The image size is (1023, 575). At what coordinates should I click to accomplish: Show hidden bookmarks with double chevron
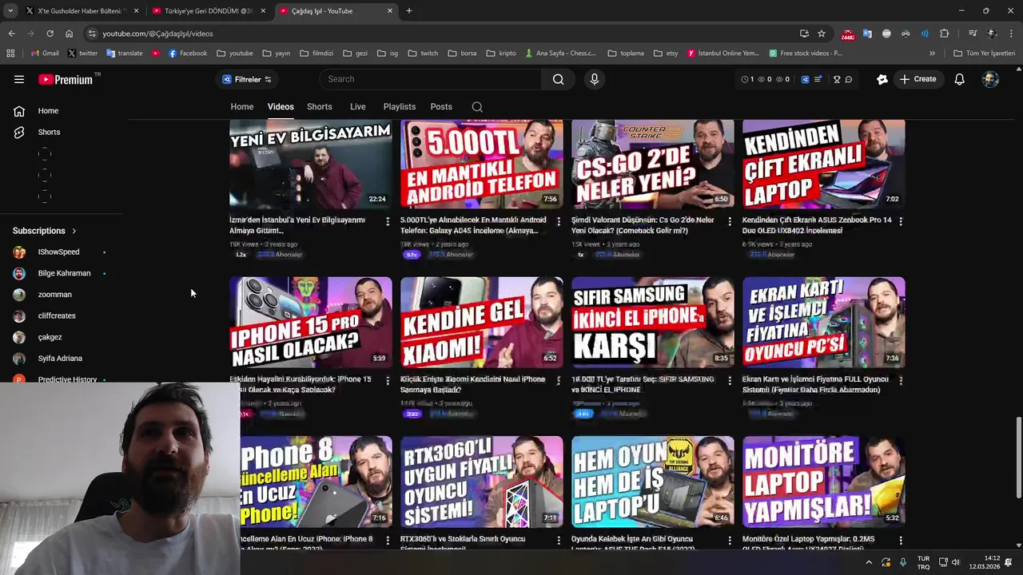click(932, 54)
